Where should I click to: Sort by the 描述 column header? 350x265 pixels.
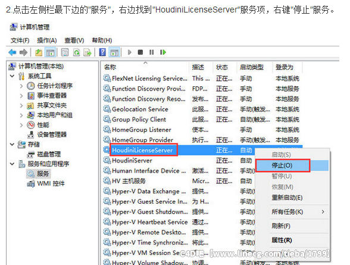[201, 67]
